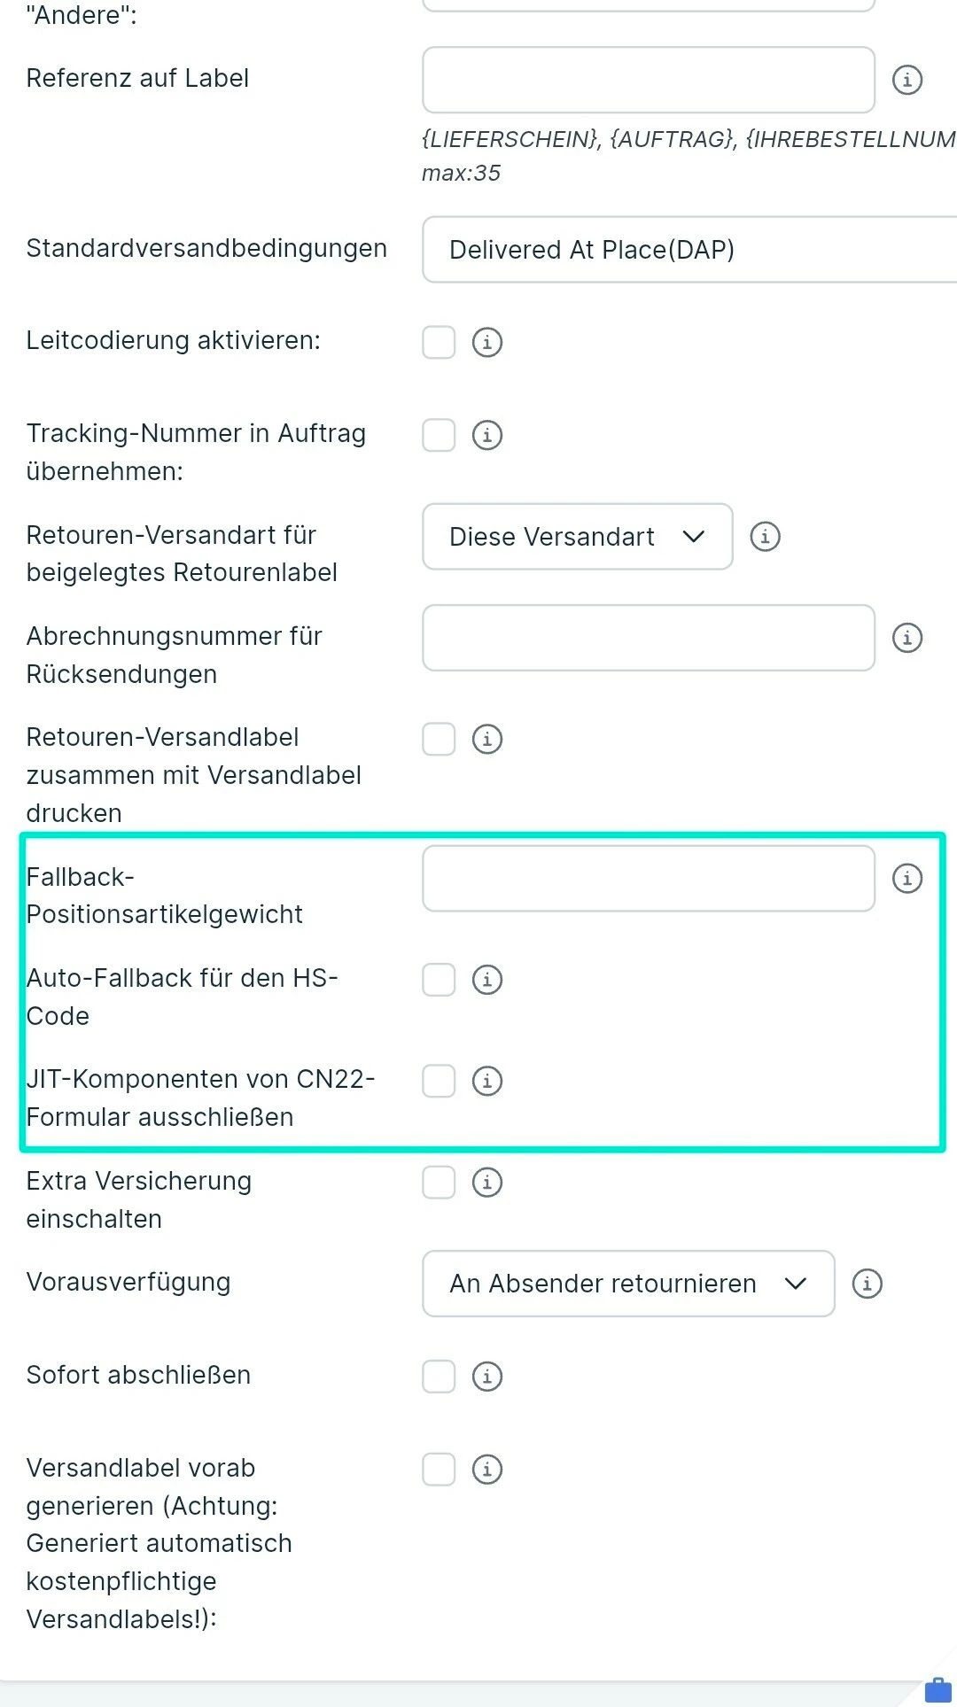Expand An Absender retournieren dropdown

coord(628,1284)
